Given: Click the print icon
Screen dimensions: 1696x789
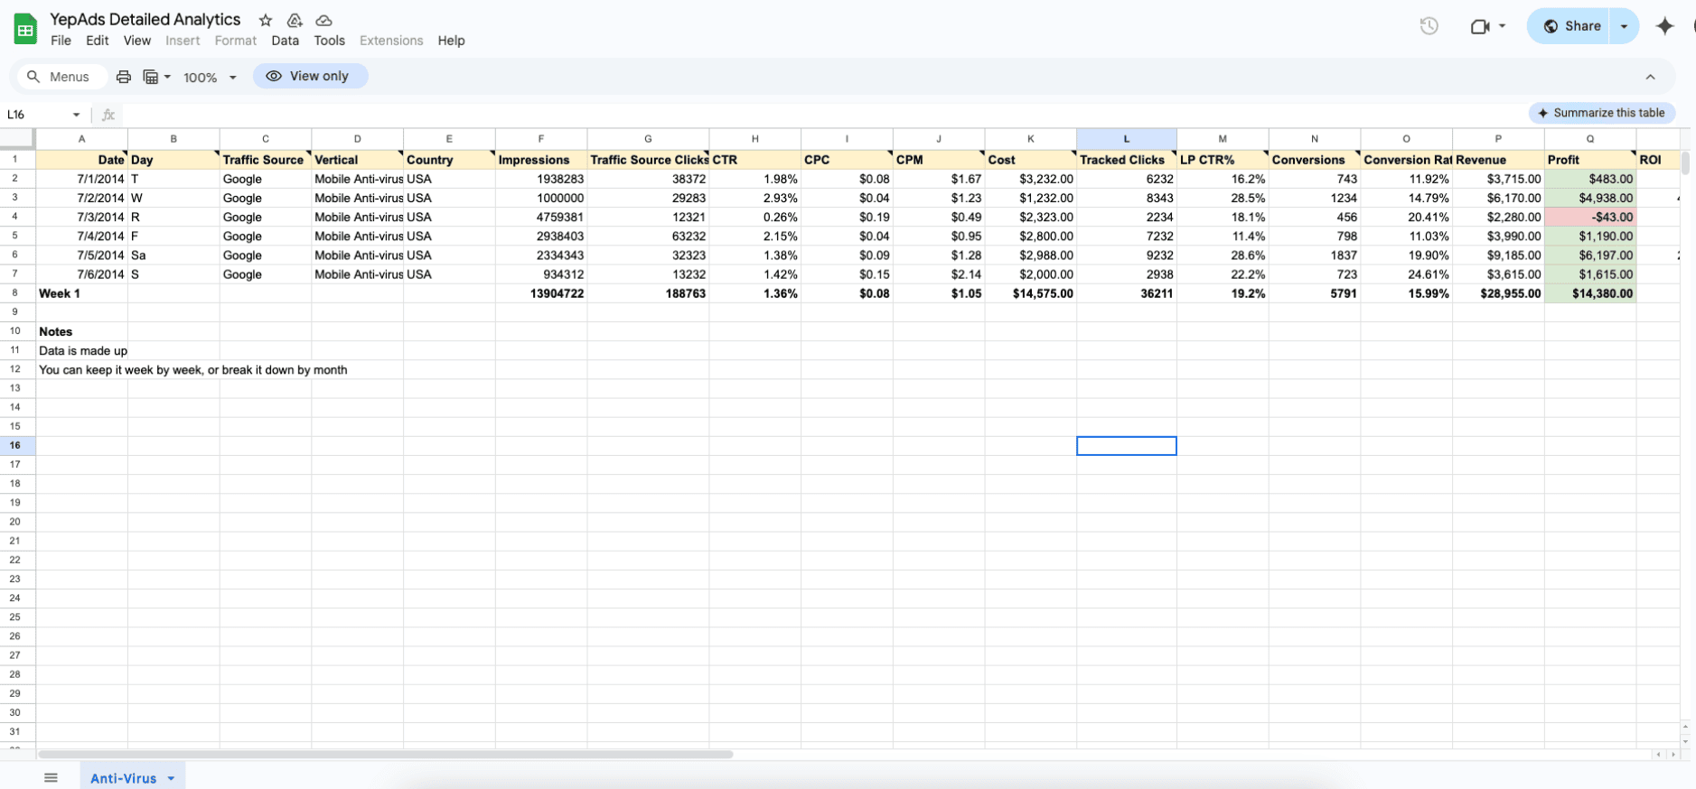Looking at the screenshot, I should 124,77.
